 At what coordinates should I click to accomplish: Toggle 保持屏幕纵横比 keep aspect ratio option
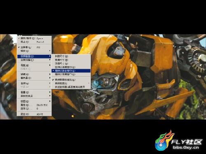(x=71, y=79)
